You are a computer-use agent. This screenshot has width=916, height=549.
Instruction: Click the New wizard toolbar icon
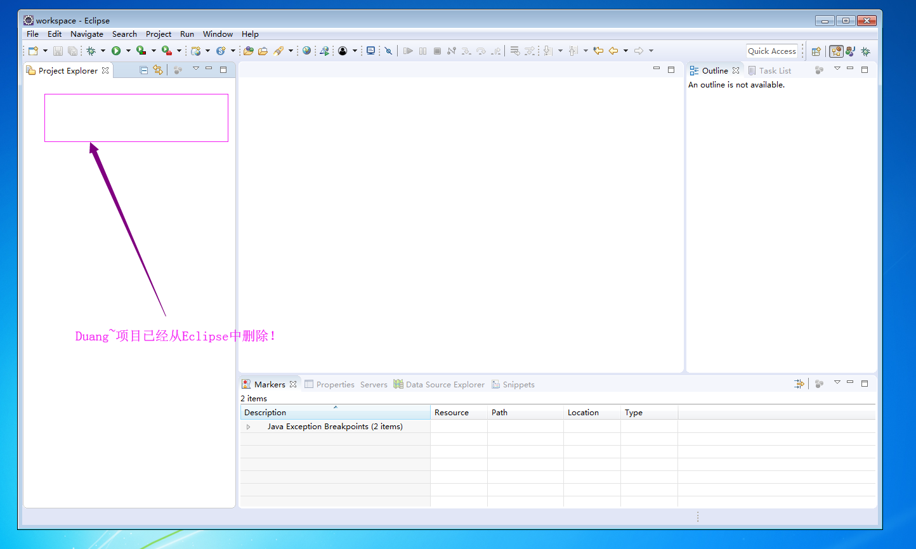[33, 51]
